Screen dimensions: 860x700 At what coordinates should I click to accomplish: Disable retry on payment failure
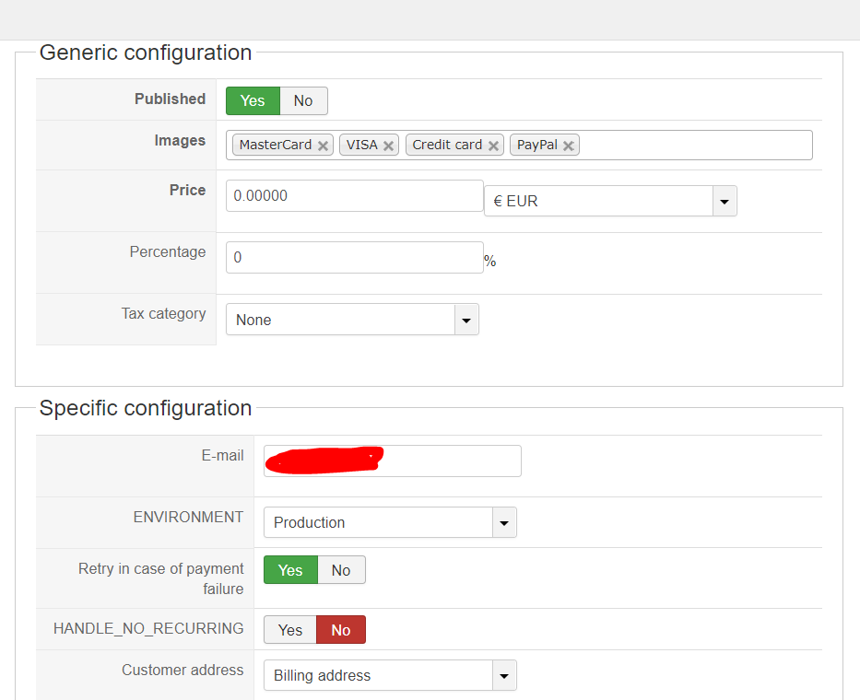pyautogui.click(x=341, y=570)
